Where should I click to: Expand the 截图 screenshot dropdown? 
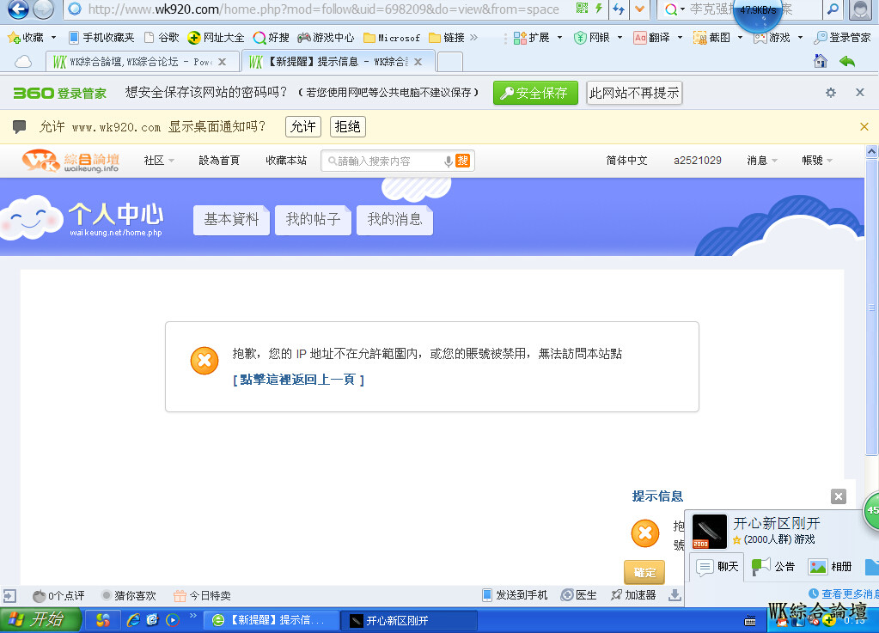point(740,38)
